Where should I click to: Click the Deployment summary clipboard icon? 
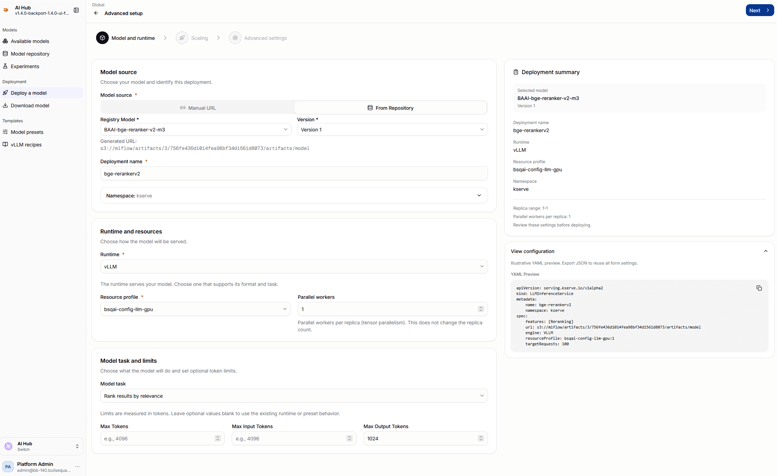tap(516, 72)
